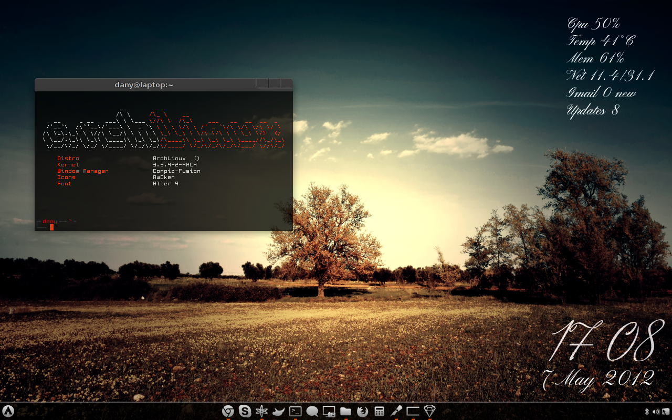Click the 'Net 11.4/31.1' desktop readout

[x=611, y=76]
